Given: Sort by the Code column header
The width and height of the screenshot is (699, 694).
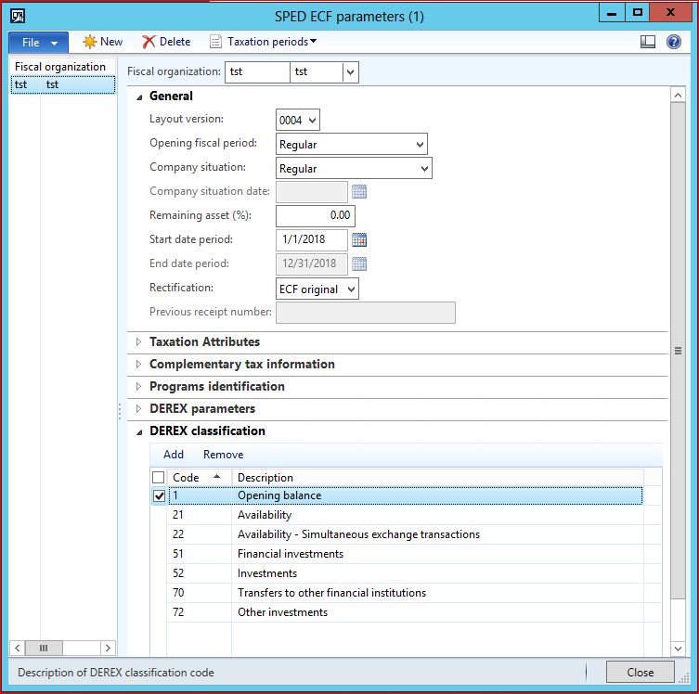Looking at the screenshot, I should pos(199,478).
